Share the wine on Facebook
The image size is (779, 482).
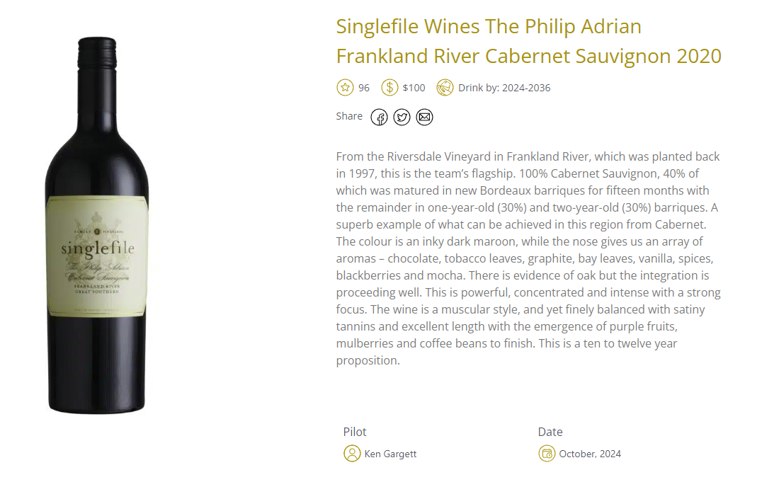click(379, 117)
